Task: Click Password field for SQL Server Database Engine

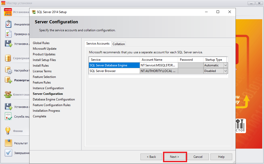Action: 190,65
